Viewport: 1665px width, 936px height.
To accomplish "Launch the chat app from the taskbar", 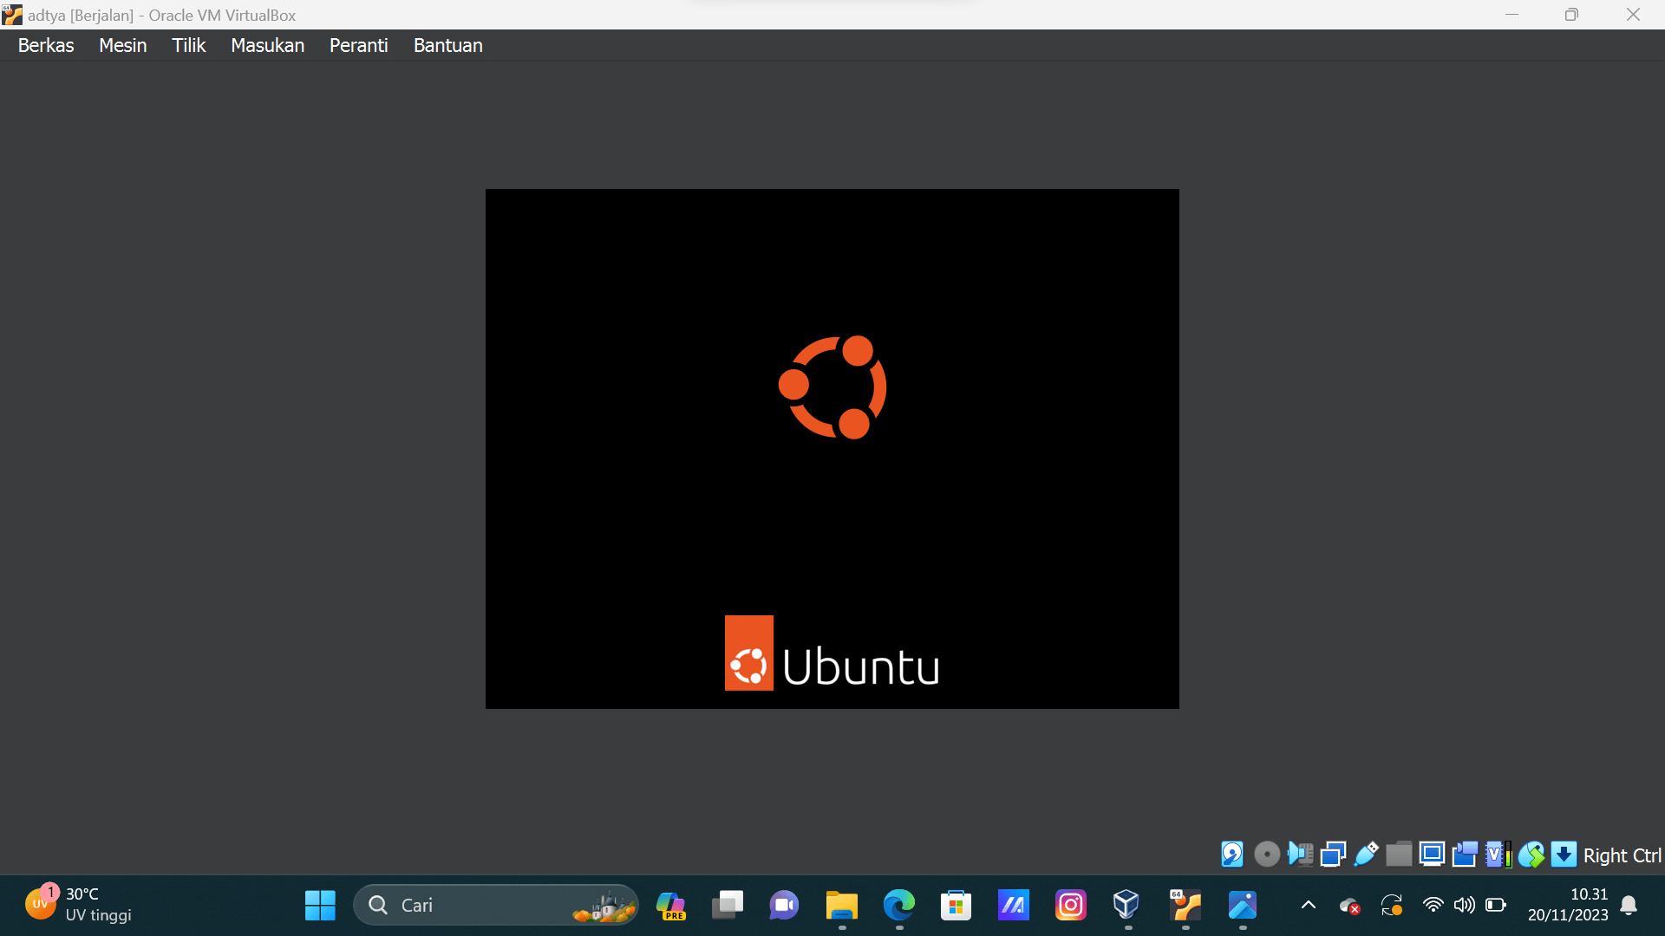I will click(x=784, y=905).
